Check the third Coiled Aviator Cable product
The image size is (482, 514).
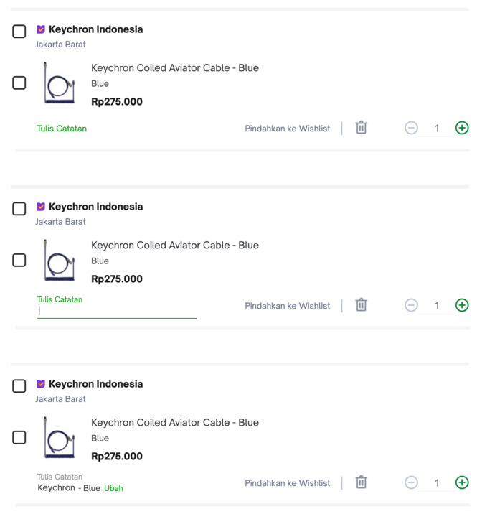(x=19, y=438)
